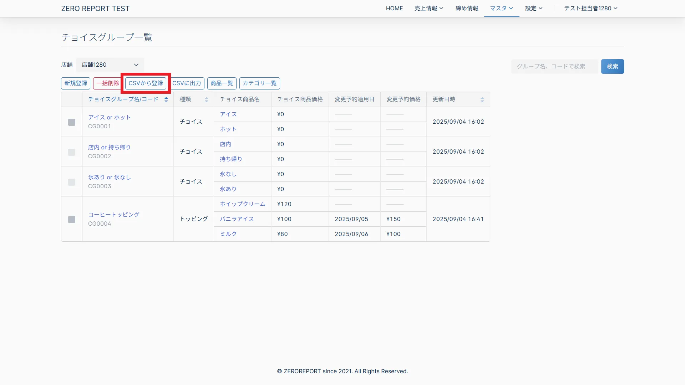Open the 締め情報 menu item

[x=467, y=8]
